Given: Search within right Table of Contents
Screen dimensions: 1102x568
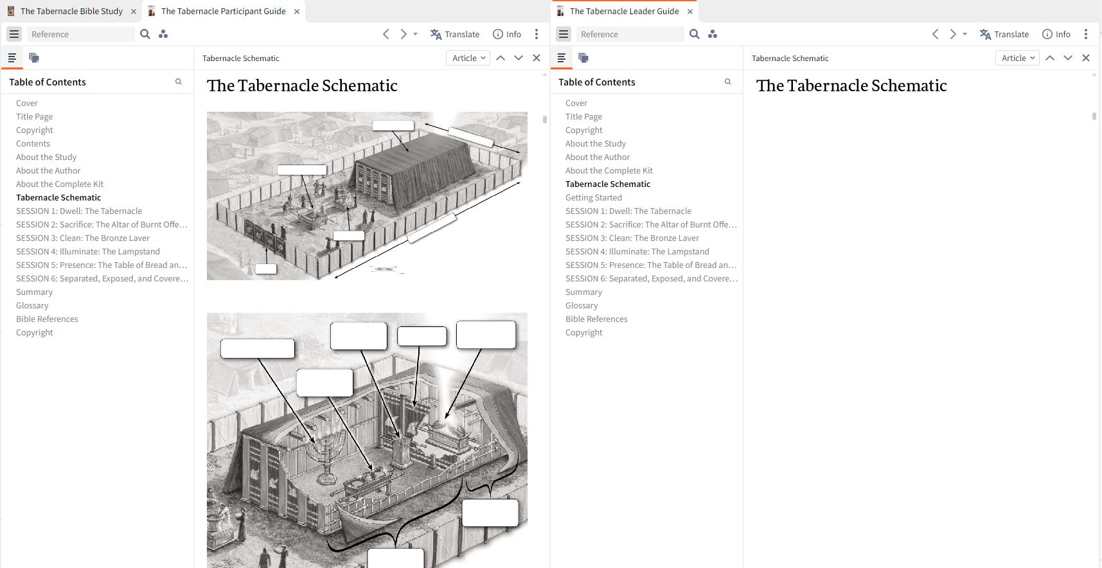Looking at the screenshot, I should 728,82.
